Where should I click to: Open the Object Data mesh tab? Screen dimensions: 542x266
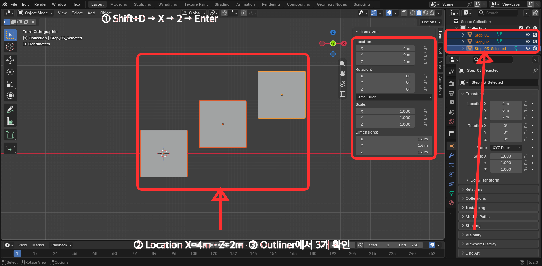pos(451,193)
